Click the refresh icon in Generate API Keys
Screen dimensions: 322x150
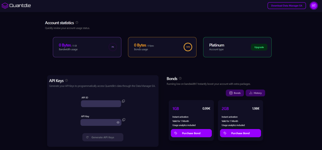87,137
